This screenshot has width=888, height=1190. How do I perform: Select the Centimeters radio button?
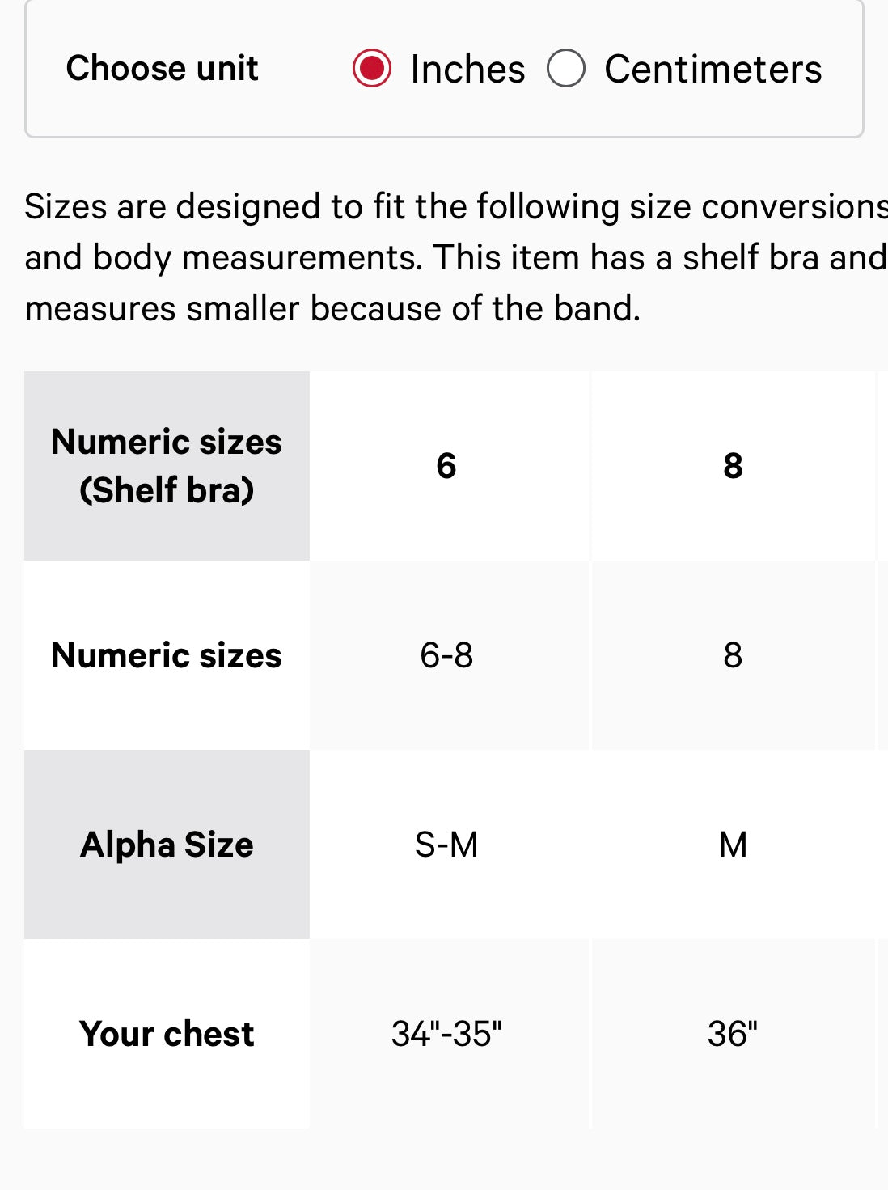pos(566,68)
